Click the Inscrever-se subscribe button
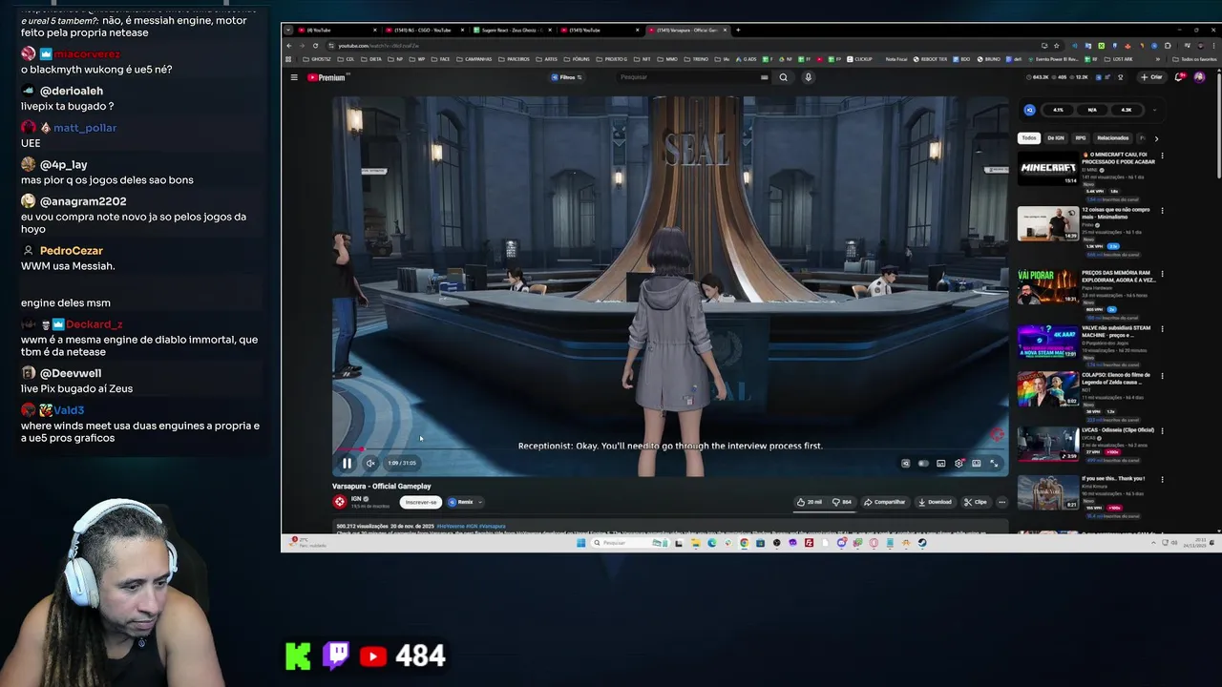This screenshot has width=1222, height=687. [x=421, y=502]
